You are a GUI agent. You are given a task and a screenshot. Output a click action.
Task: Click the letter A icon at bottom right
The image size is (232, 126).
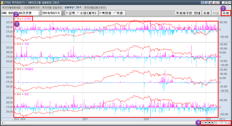point(229,123)
